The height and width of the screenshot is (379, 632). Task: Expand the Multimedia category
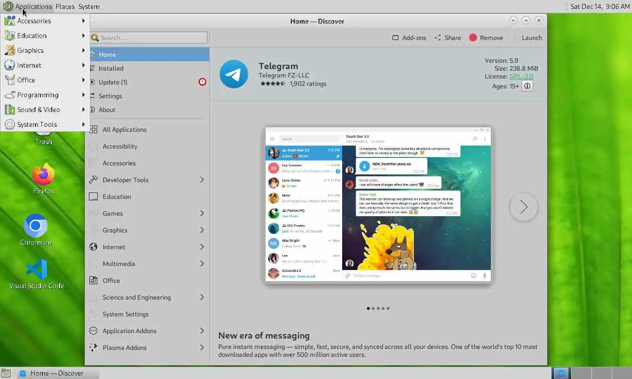click(x=202, y=264)
